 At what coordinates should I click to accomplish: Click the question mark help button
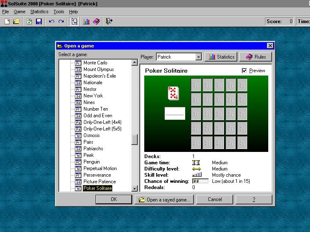[x=254, y=199]
